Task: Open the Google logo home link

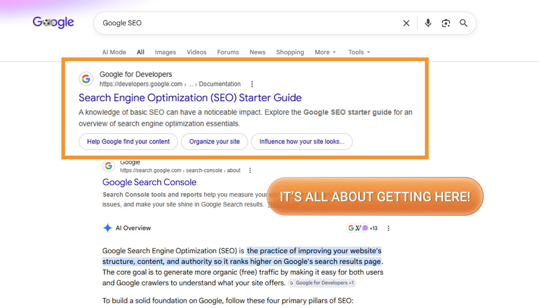Action: 53,22
